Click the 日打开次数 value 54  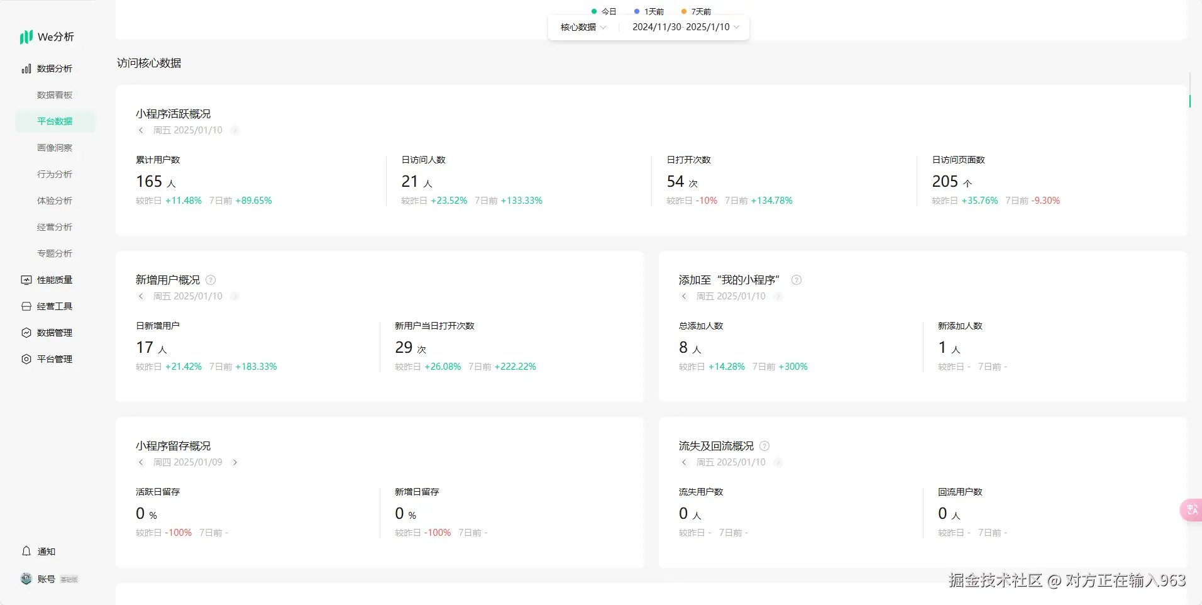[x=675, y=182]
